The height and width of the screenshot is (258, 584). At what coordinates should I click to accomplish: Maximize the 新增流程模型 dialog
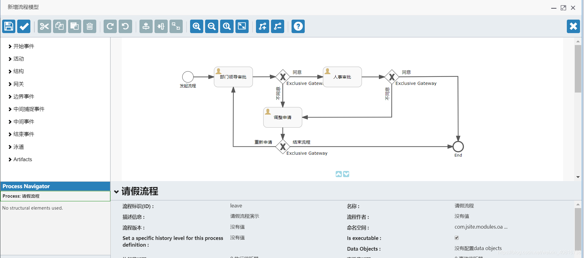click(x=563, y=8)
